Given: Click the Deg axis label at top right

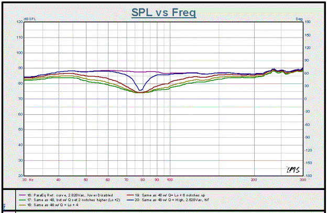Looking at the screenshot, I should coord(300,19).
